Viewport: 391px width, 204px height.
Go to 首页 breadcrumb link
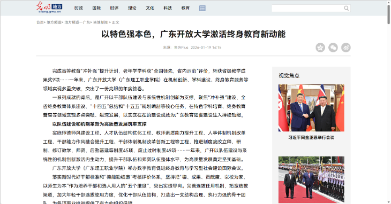click(40, 22)
